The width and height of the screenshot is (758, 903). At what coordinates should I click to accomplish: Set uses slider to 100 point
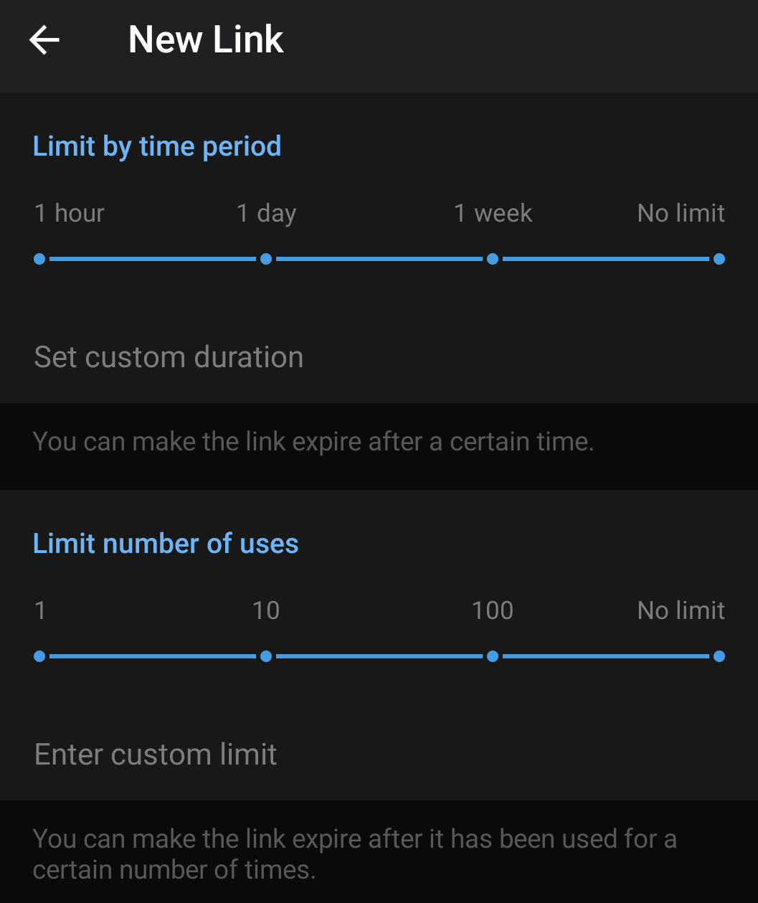coord(493,656)
